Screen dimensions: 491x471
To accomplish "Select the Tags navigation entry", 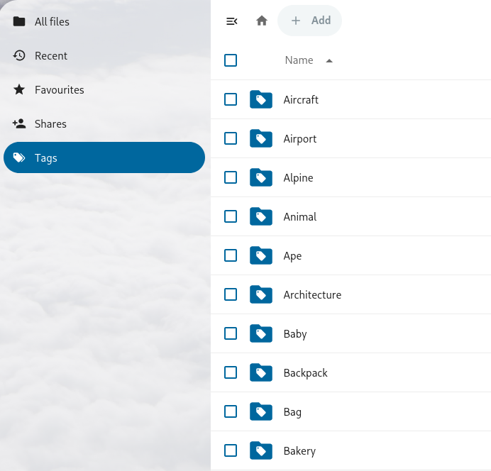I will (x=104, y=158).
